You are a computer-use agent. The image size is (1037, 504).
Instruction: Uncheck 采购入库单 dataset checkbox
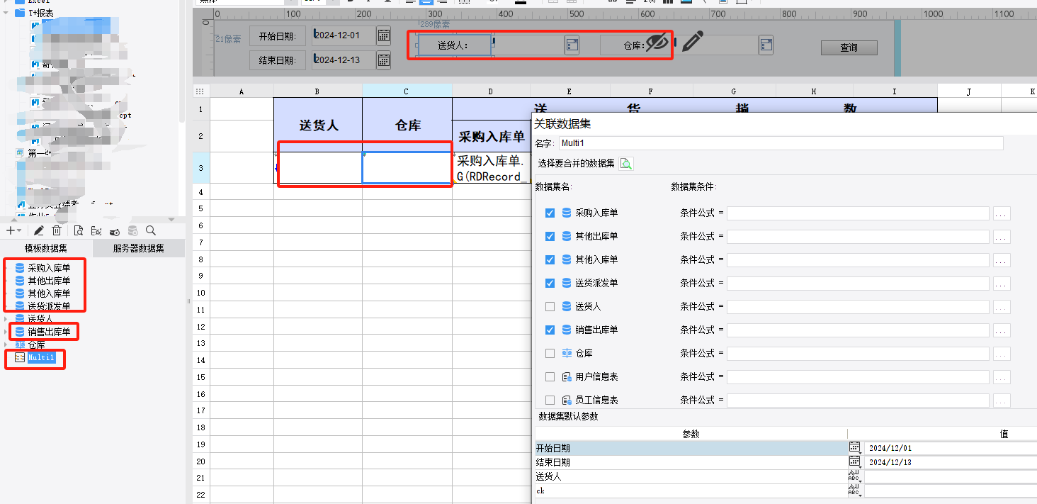point(550,213)
